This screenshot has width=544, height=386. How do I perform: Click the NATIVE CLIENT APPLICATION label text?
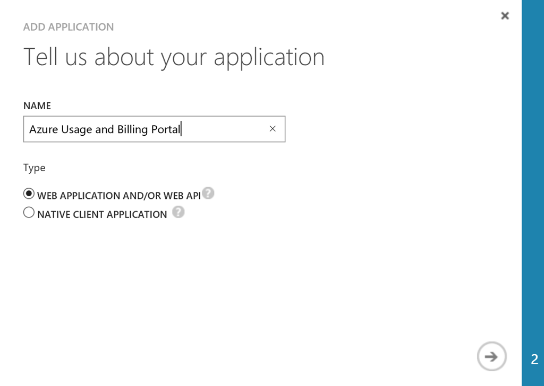tap(102, 215)
